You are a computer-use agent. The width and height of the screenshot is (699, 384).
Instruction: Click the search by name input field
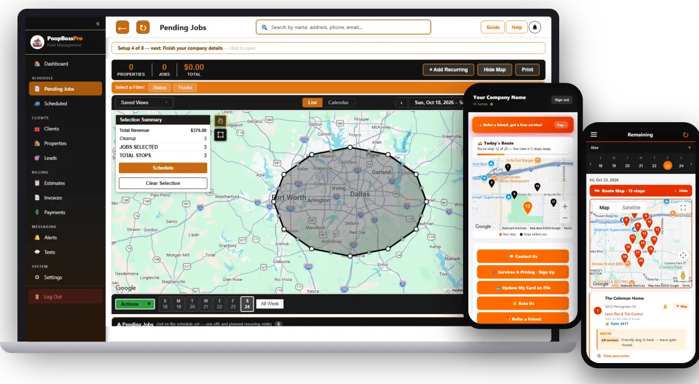point(344,27)
